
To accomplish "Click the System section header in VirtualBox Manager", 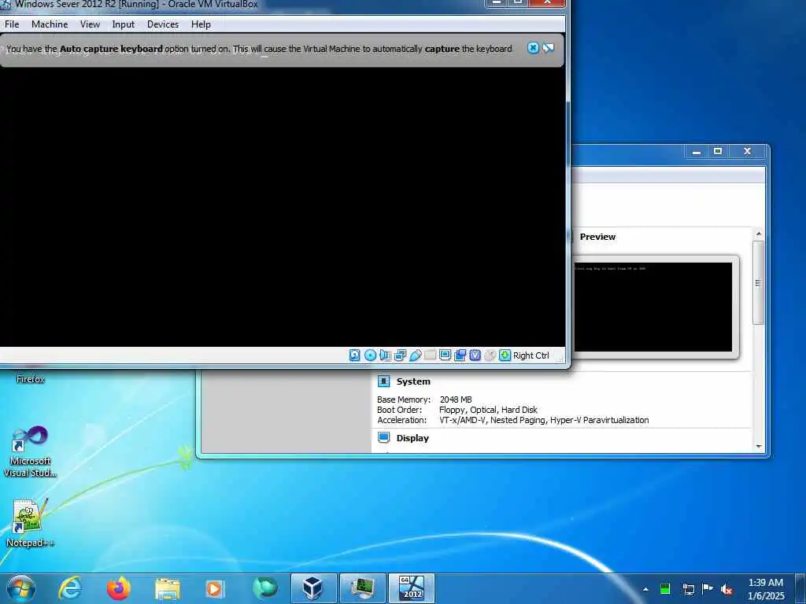I will point(413,381).
